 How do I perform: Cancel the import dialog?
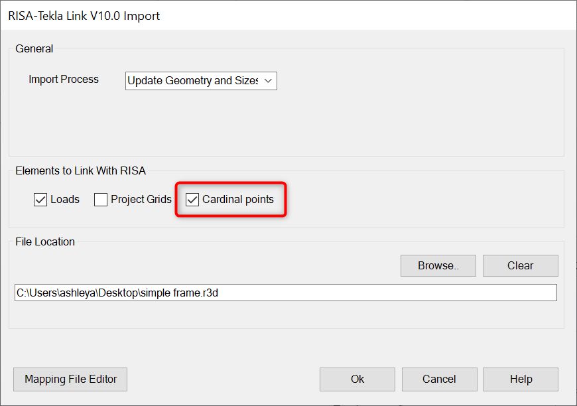pos(439,379)
